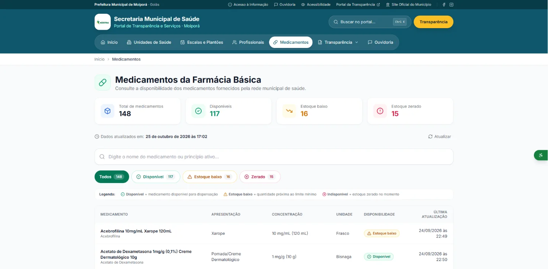Click the Bisnaga unit cell
This screenshot has width=548, height=269.
point(344,256)
